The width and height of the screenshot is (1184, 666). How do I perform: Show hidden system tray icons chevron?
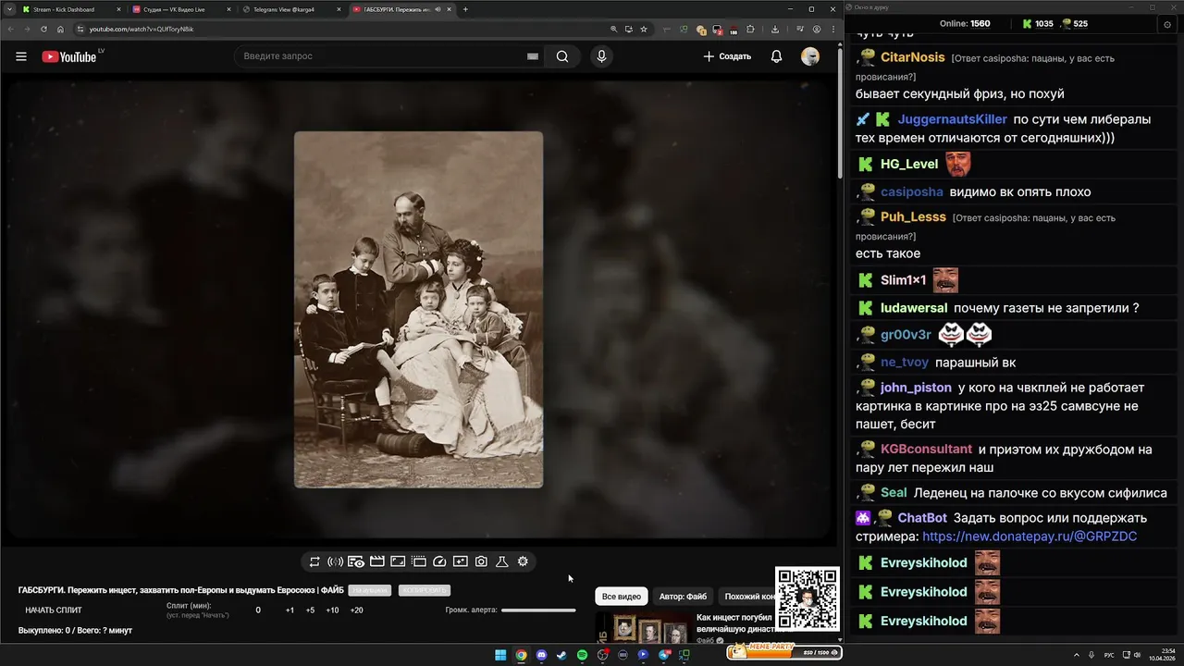point(1077,655)
